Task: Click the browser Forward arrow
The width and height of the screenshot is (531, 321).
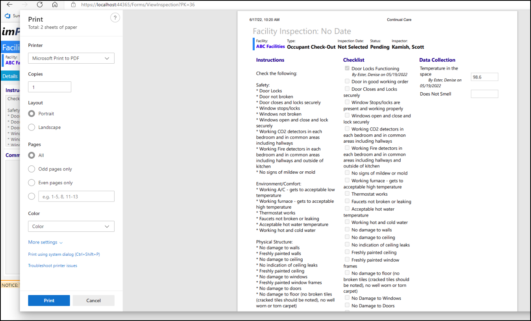Action: (25, 5)
